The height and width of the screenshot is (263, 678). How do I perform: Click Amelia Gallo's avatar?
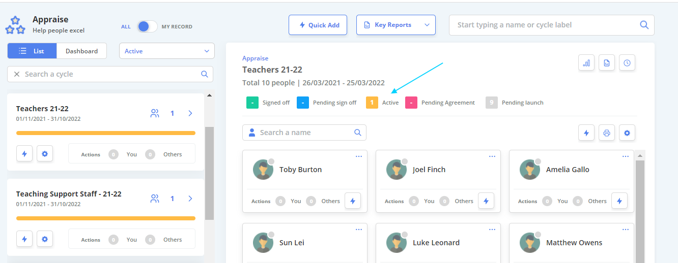tap(530, 170)
